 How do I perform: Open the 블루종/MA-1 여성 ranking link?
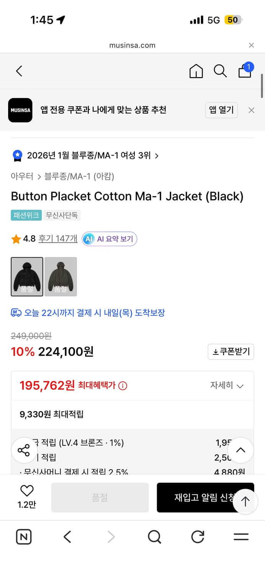(92, 156)
